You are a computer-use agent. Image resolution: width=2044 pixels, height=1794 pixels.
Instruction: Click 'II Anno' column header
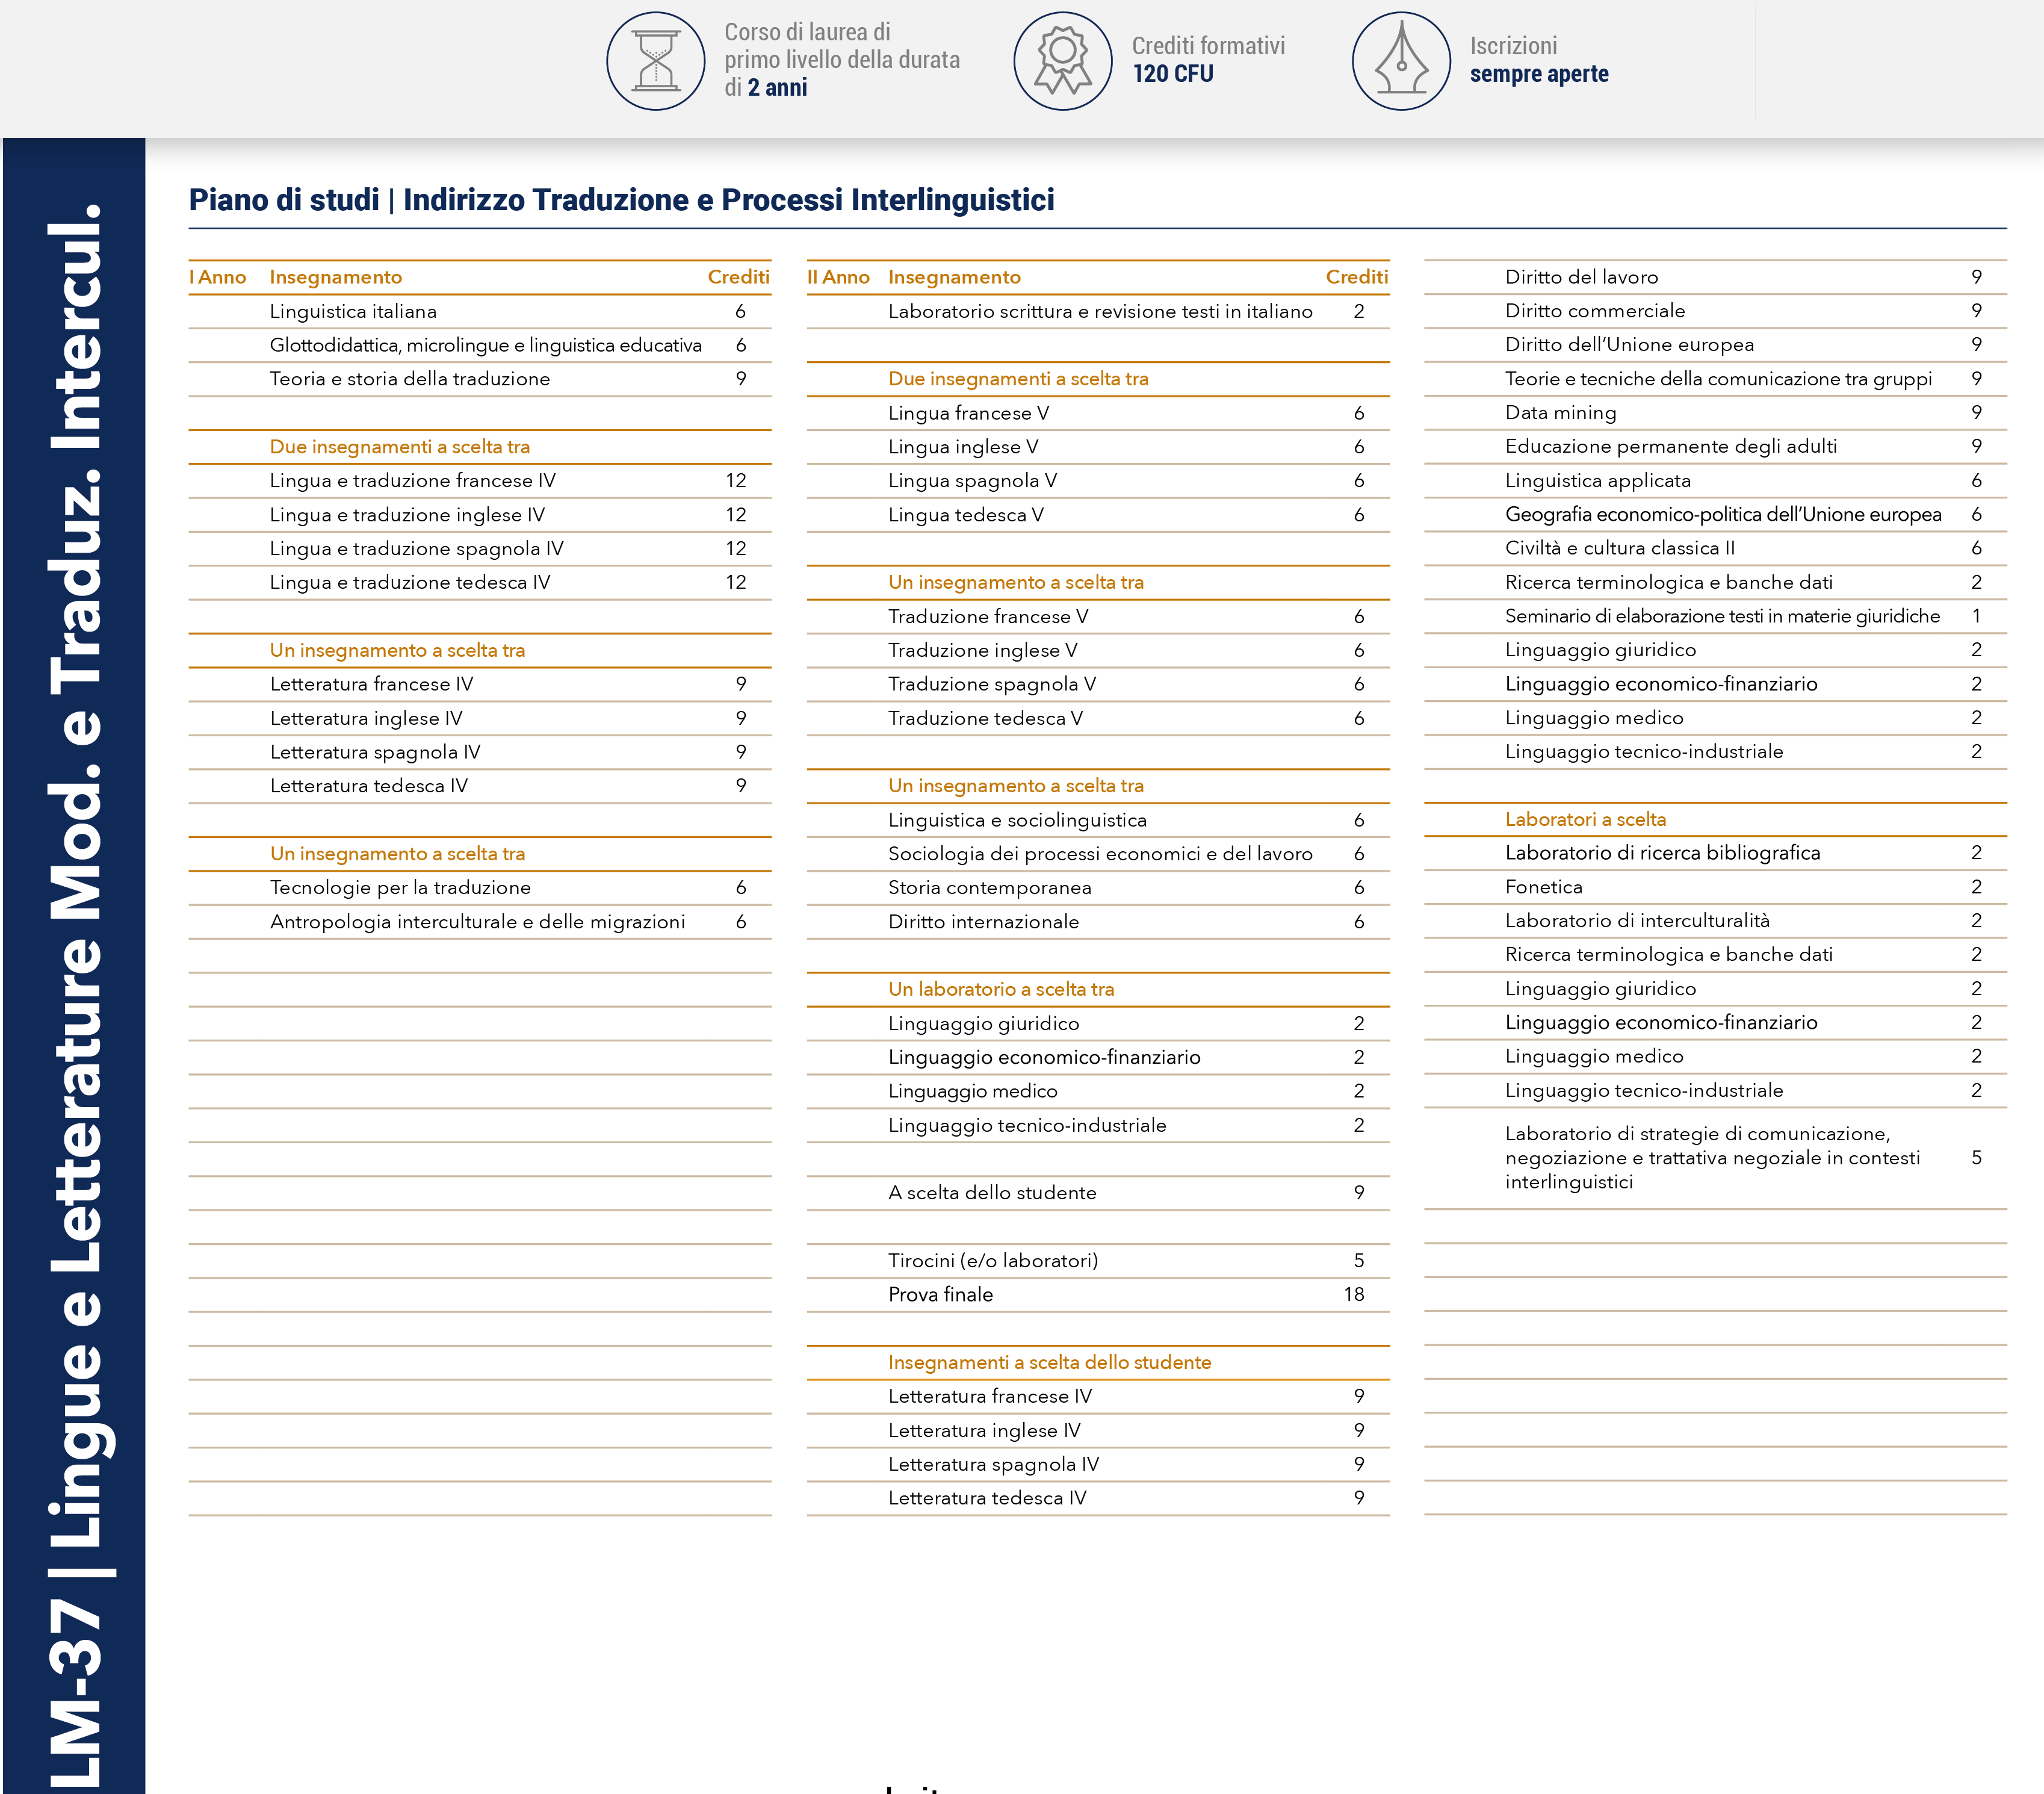pos(838,278)
